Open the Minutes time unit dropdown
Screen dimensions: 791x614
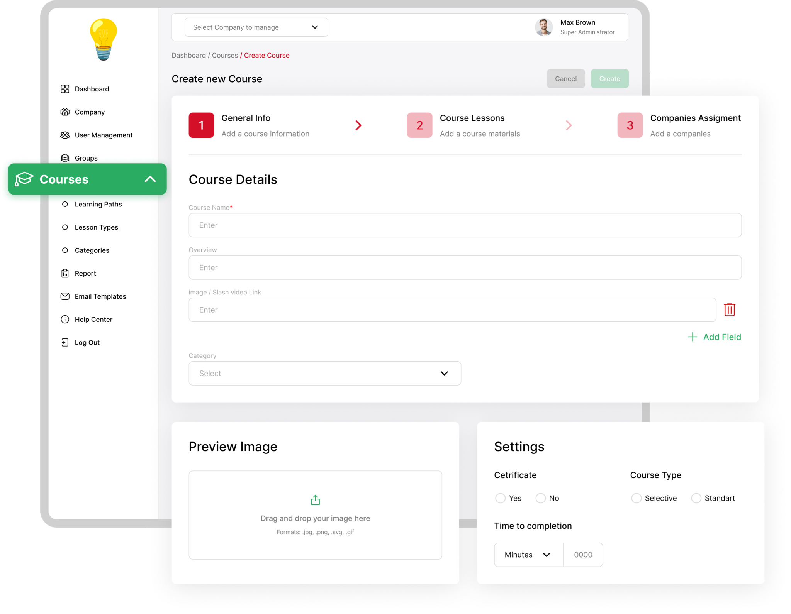[x=528, y=555]
